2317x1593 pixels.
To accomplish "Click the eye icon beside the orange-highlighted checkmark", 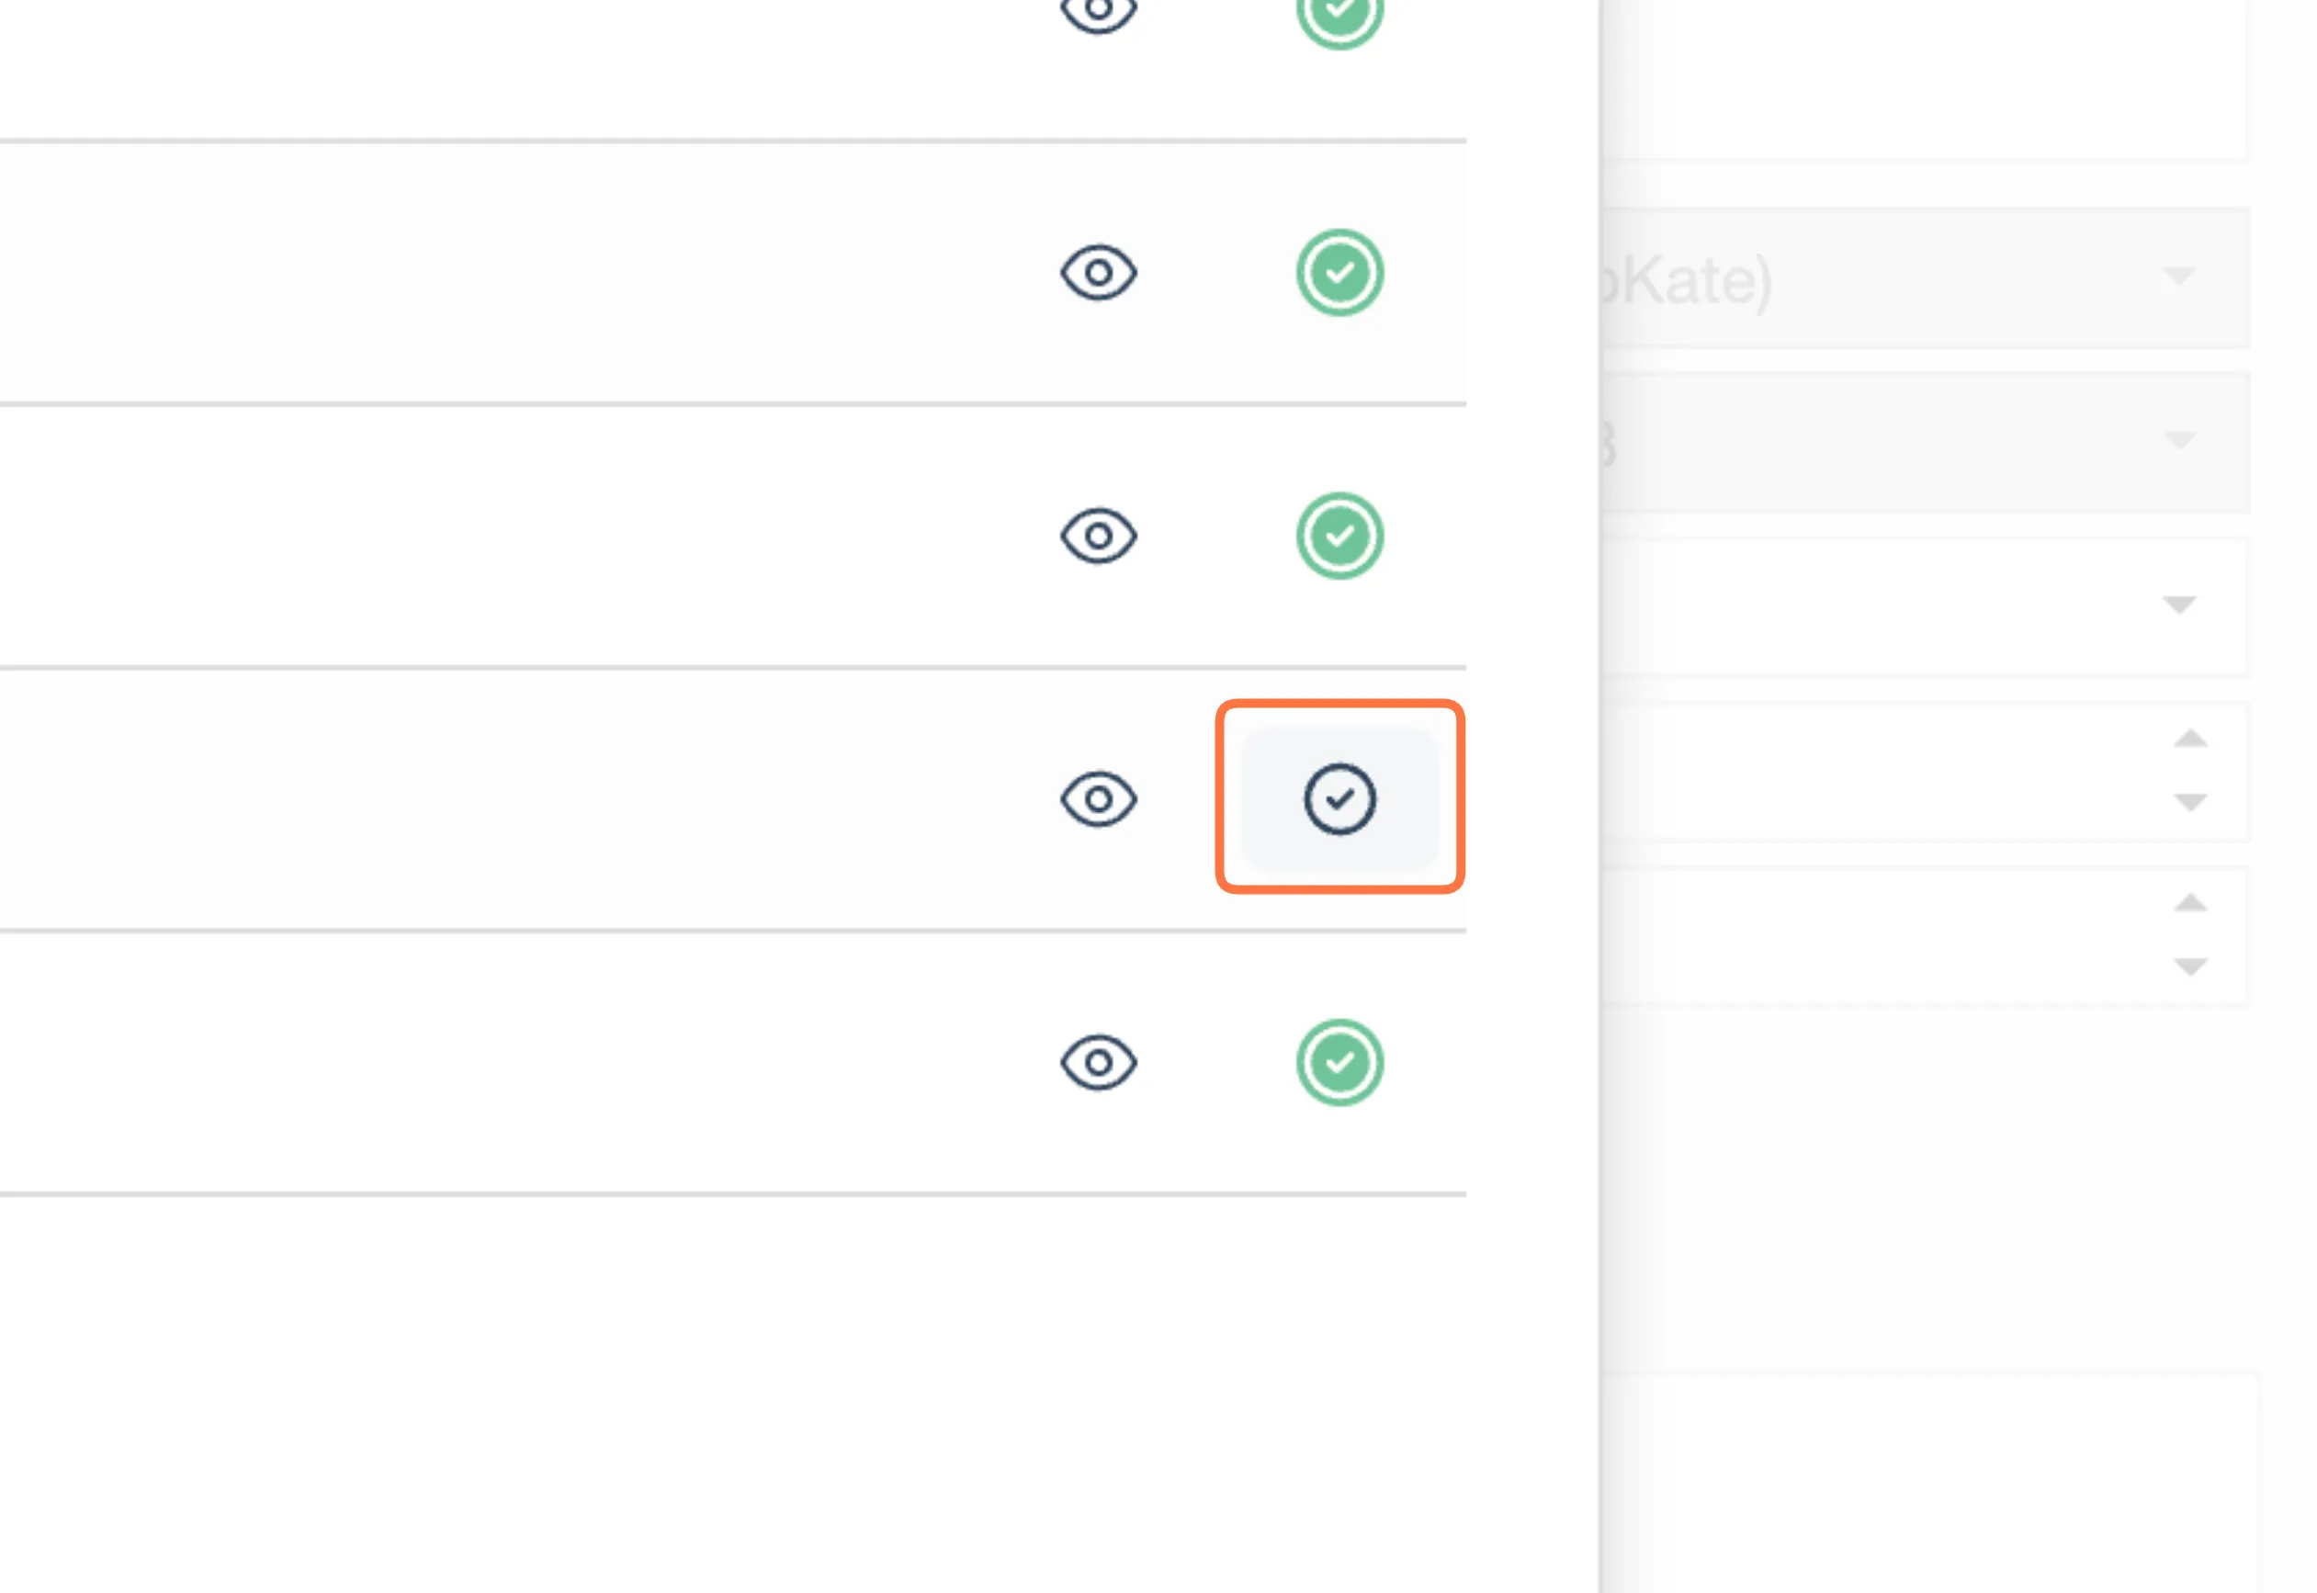I will coord(1098,798).
